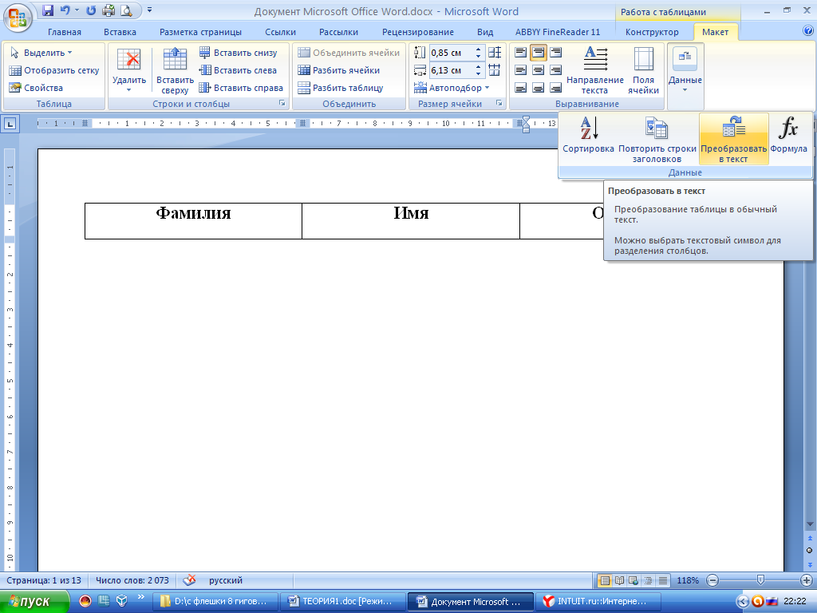This screenshot has height=613, width=817.
Task: Open the Вставка tab
Action: pos(120,32)
